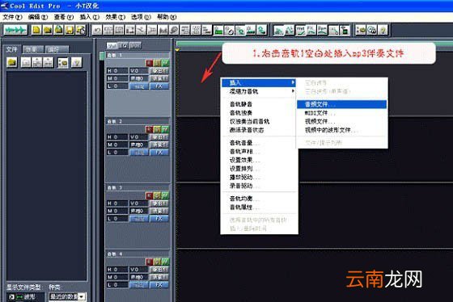Viewport: 453px width, 302px height.
Task: Open the 效果 menu in menu bar
Action: [x=115, y=17]
